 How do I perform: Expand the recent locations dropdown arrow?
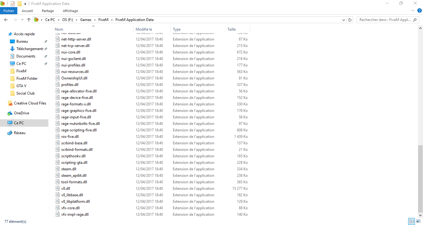pos(22,20)
